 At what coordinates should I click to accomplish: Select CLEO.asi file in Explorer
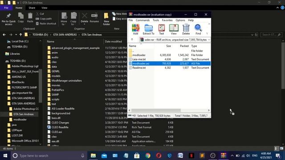pyautogui.click(x=57, y=132)
